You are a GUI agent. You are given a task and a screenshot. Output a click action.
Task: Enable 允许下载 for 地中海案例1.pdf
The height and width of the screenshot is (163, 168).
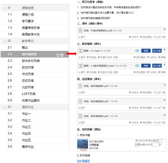pyautogui.click(x=155, y=93)
